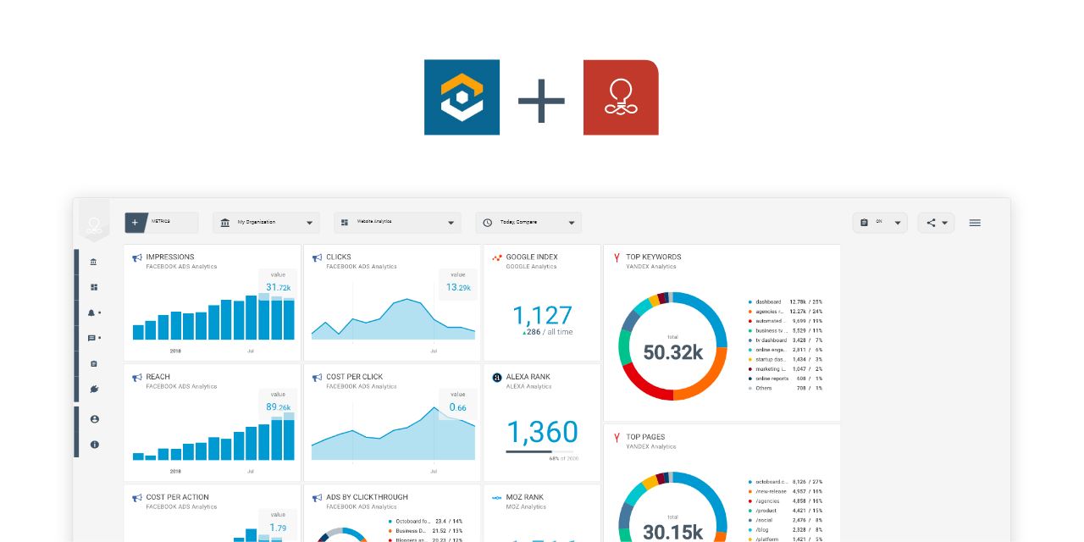Open the My Organization dropdown

coord(266,223)
